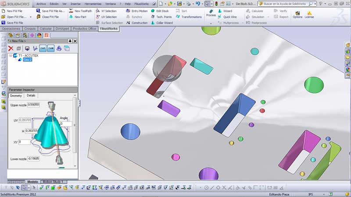Viewport: 351px width, 197px height.
Task: Launch the Collar Wizard
Action: pyautogui.click(x=161, y=23)
